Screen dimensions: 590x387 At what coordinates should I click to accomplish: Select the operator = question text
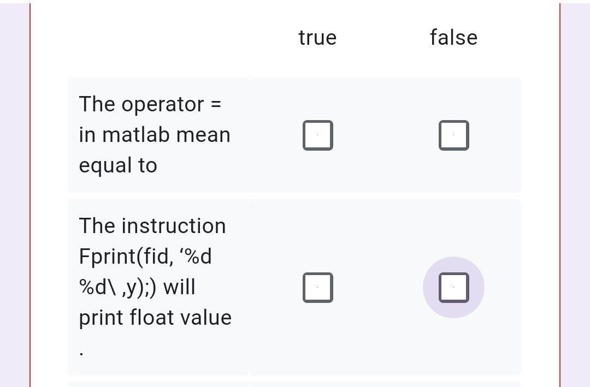pos(155,134)
